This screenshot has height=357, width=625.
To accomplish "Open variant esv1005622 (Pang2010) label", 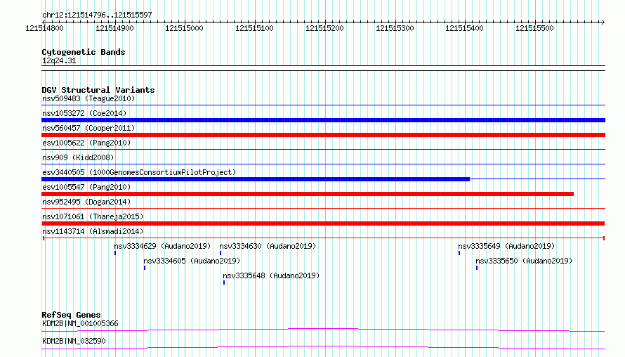I will (86, 143).
